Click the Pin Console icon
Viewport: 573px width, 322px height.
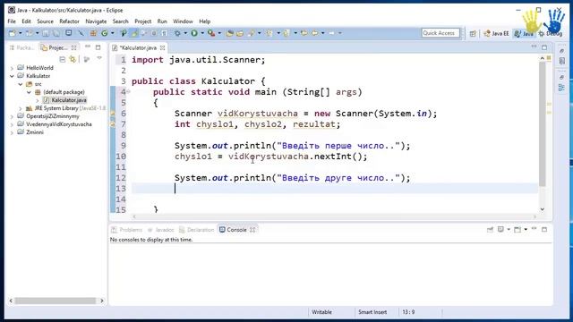(x=490, y=229)
